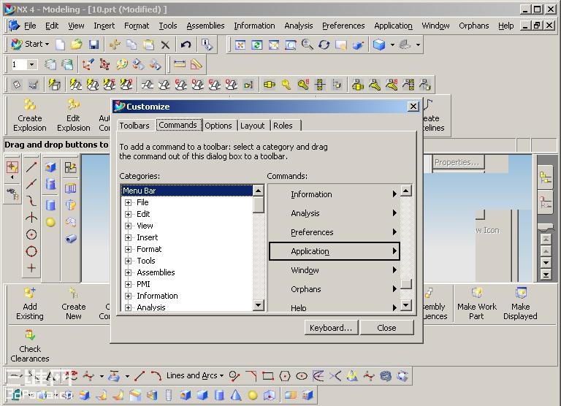
Task: Select the Cylinder feature icon in left toolbar
Action: (x=50, y=205)
